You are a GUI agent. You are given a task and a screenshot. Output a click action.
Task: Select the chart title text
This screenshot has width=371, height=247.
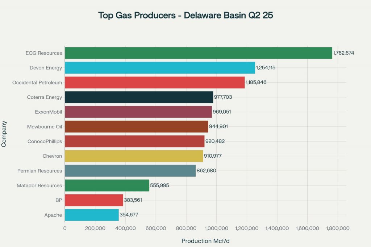coord(185,16)
